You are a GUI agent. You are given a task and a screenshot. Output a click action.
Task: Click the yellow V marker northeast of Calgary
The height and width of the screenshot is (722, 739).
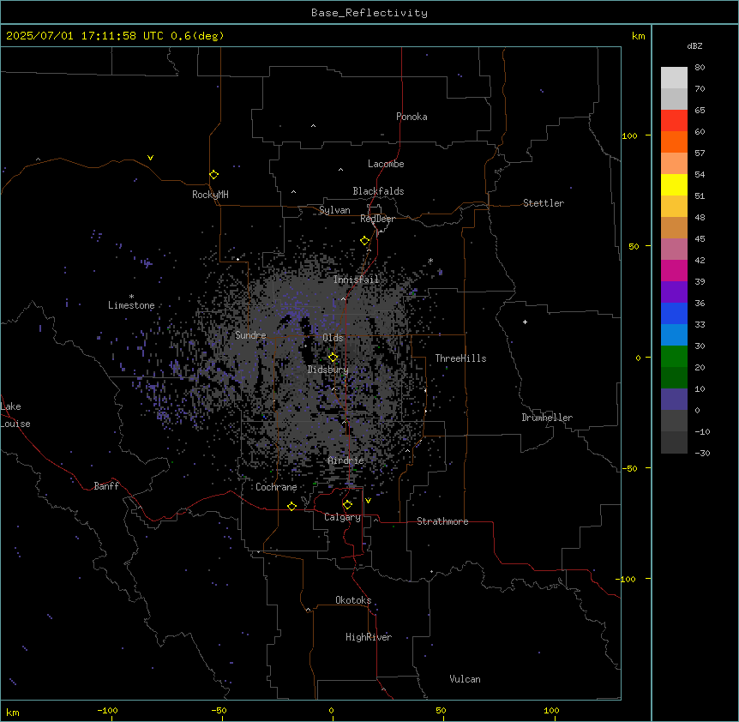click(368, 501)
